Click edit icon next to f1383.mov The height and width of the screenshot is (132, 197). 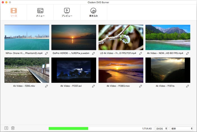[x=140, y=86]
